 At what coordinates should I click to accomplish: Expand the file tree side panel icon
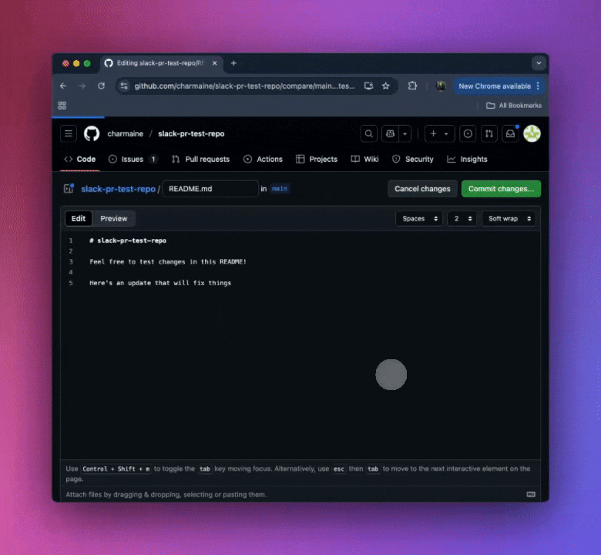coord(69,188)
